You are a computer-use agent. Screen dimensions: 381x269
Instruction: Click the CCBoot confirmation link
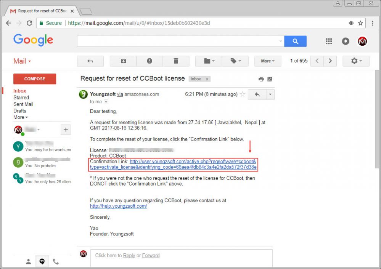(x=173, y=164)
